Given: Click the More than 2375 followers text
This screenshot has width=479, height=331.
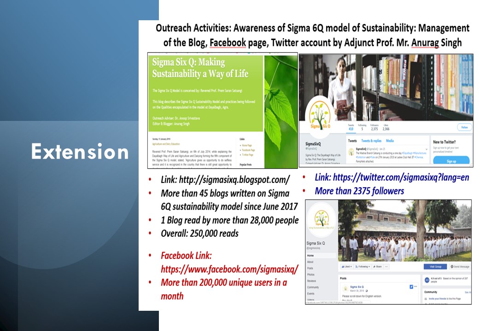Looking at the screenshot, I should 359,191.
